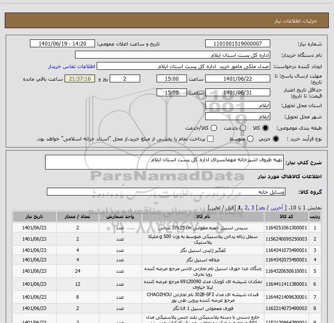Click the نمکدان شیشه ای item name

(203, 284)
